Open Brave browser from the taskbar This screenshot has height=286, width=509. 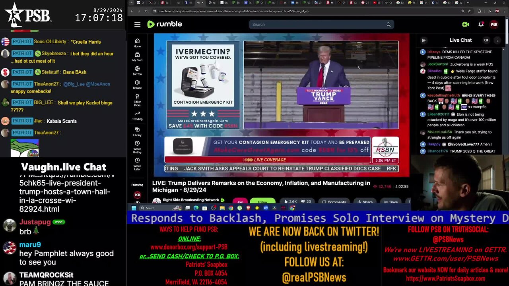pyautogui.click(x=248, y=208)
